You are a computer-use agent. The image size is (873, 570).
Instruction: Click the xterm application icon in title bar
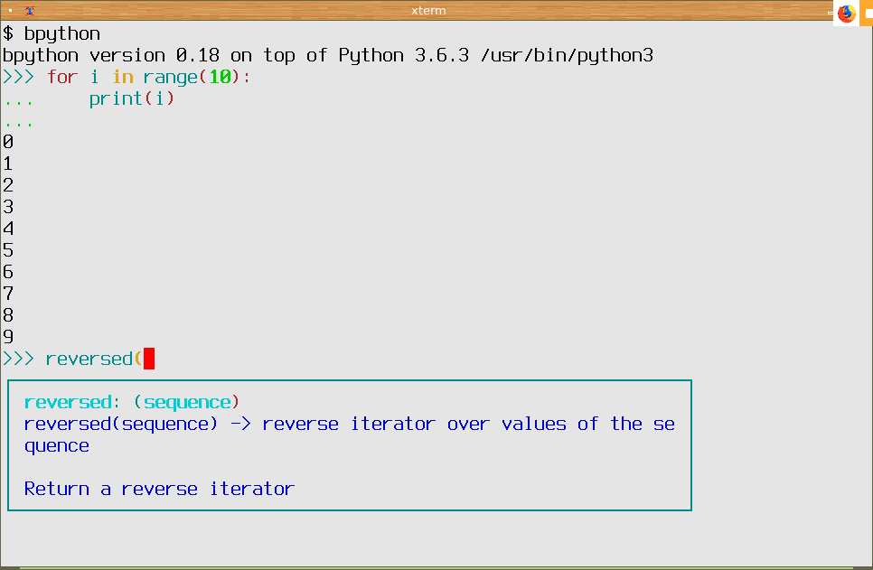pyautogui.click(x=30, y=11)
